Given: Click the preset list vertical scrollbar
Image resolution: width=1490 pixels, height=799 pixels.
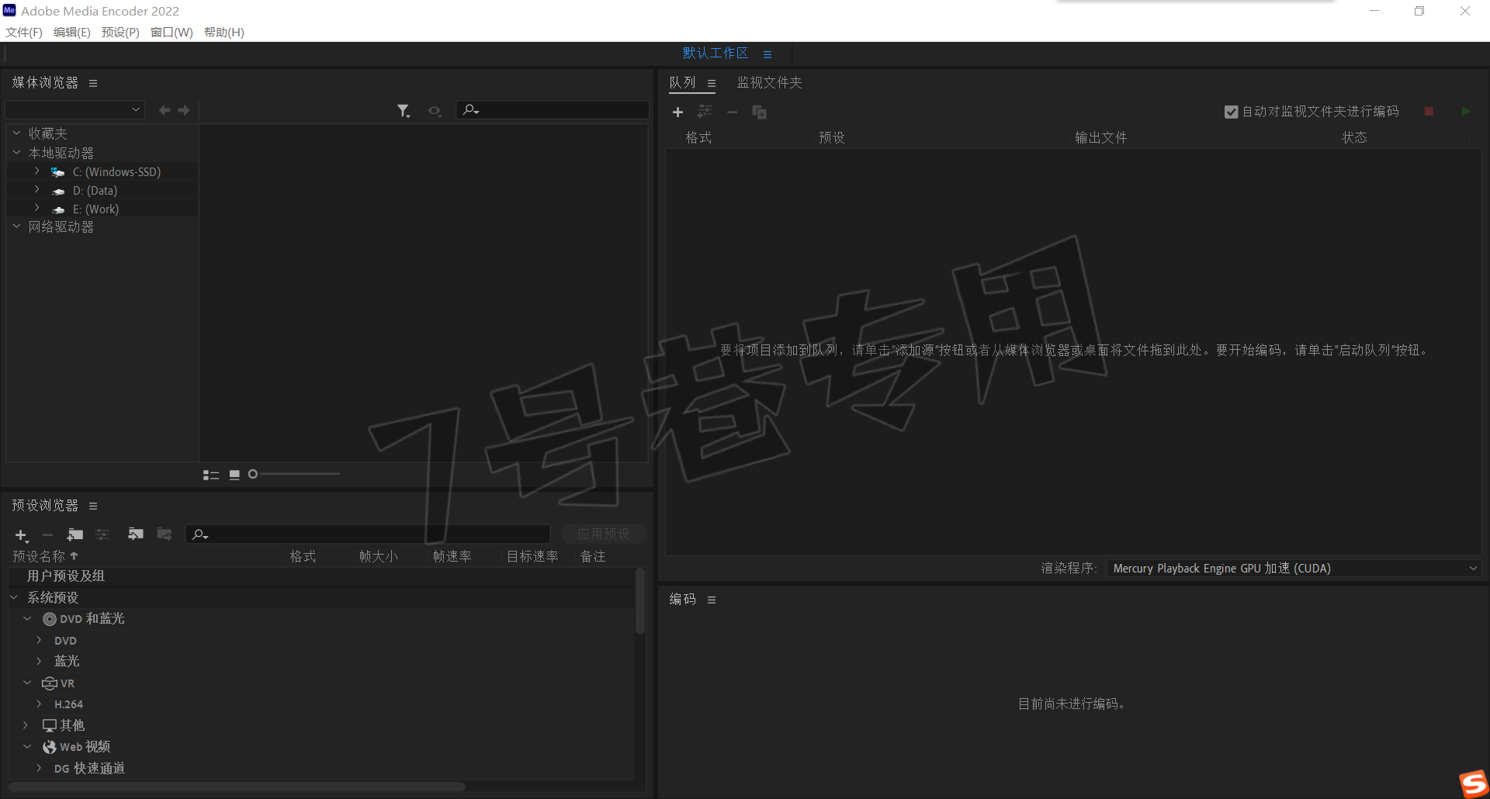Looking at the screenshot, I should [640, 601].
